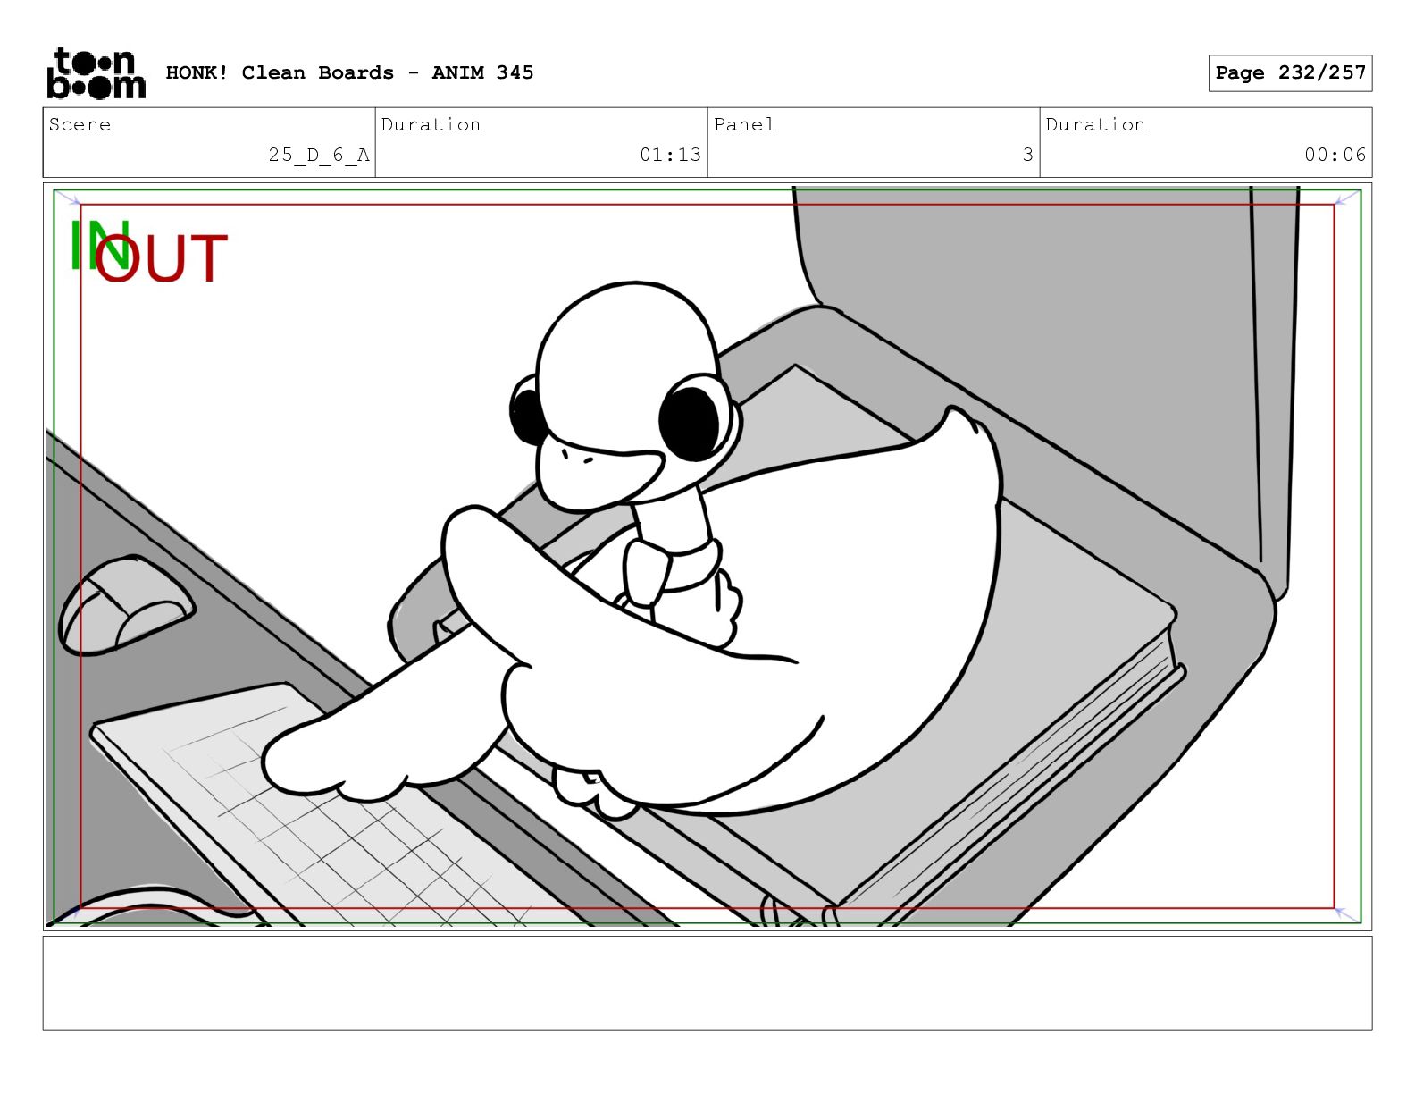Click the panel number '3'

point(1028,155)
